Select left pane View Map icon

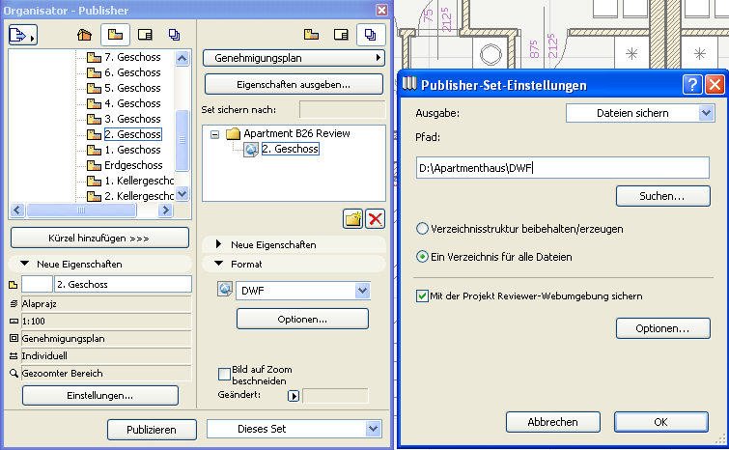[x=115, y=35]
